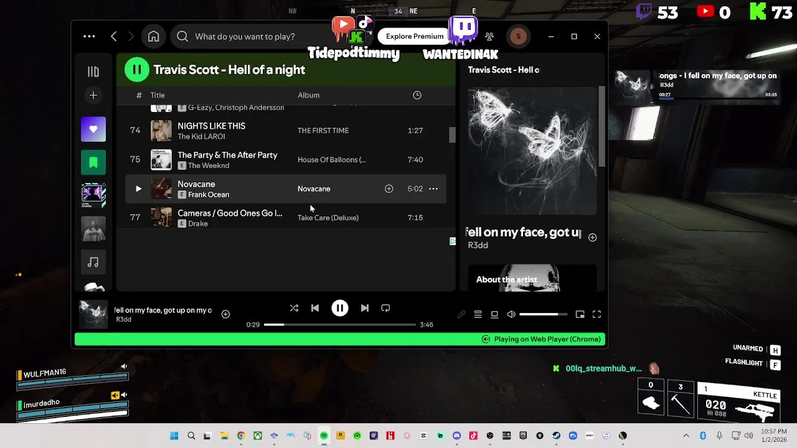Toggle repeat mode
Screen dimensions: 797x448
pos(385,308)
